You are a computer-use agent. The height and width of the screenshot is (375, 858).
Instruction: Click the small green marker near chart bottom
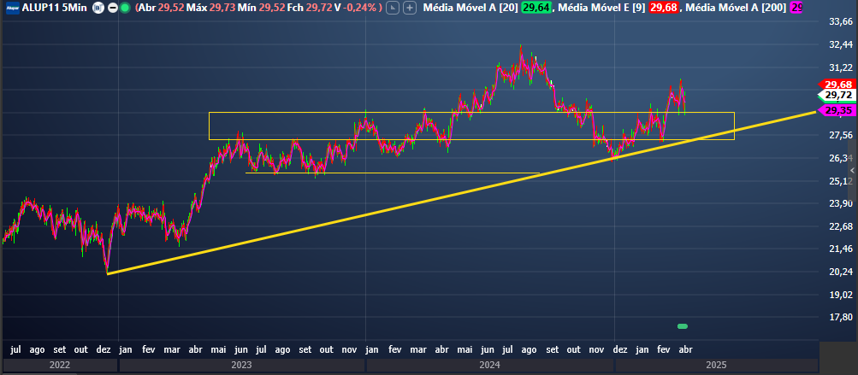click(x=683, y=325)
